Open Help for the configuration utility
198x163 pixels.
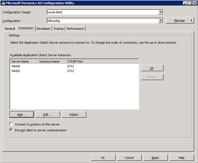pos(181,158)
